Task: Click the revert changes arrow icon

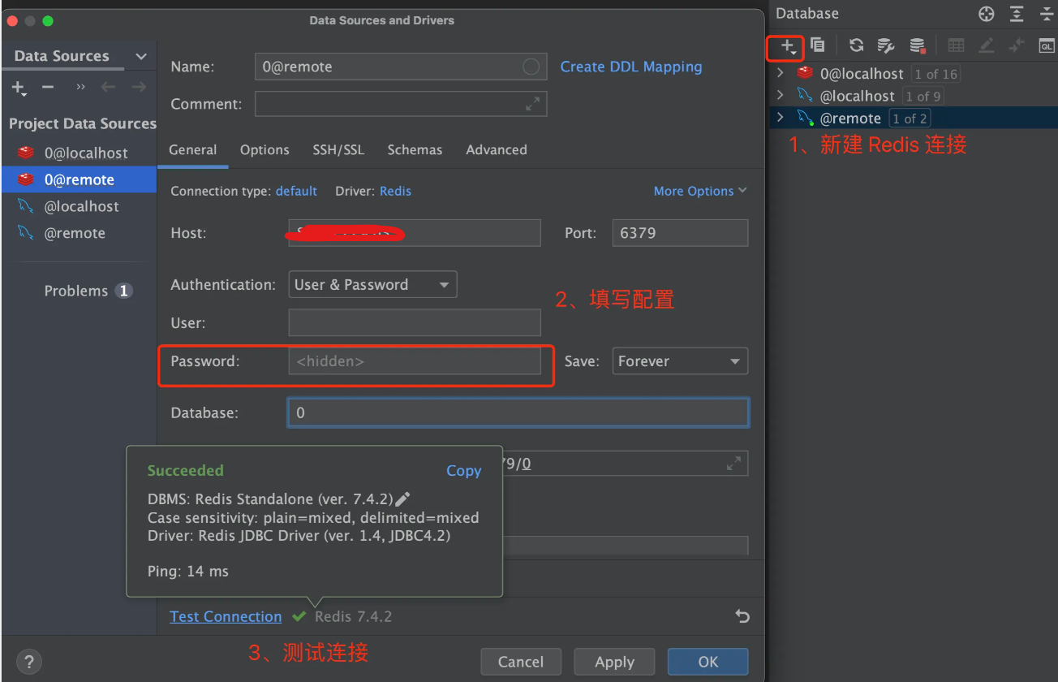Action: [742, 616]
